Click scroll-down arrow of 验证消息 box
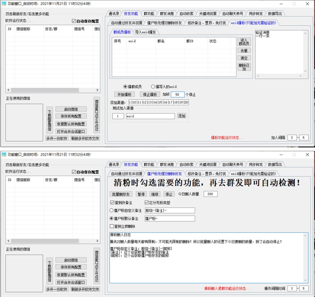This screenshot has height=297, width=315. pyautogui.click(x=305, y=71)
